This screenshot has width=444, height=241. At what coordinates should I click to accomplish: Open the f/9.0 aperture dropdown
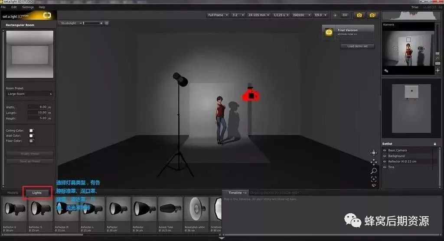(320, 15)
